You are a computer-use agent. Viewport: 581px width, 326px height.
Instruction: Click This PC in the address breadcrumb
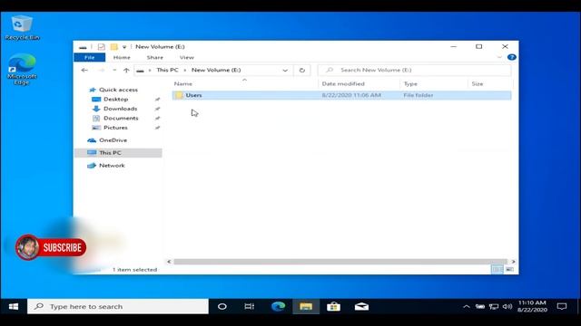167,70
